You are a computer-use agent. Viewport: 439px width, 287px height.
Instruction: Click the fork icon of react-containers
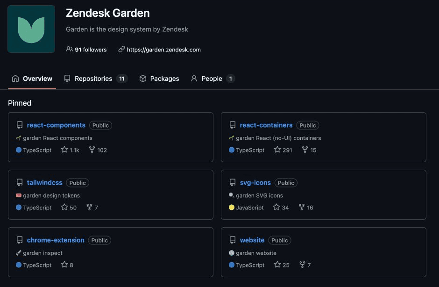305,150
